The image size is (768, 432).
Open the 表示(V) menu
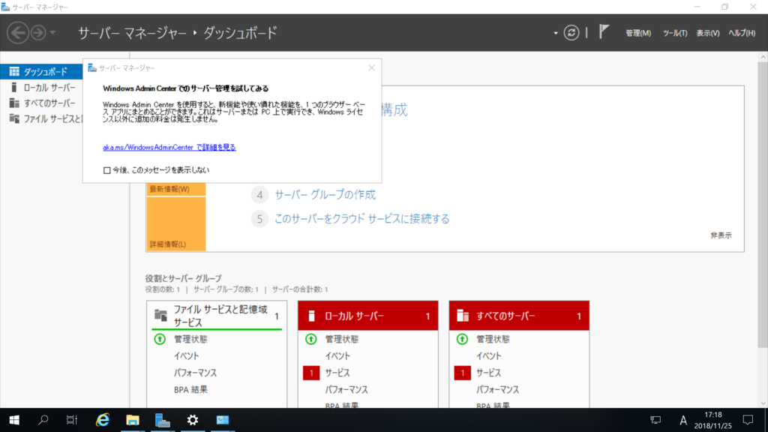click(x=708, y=33)
